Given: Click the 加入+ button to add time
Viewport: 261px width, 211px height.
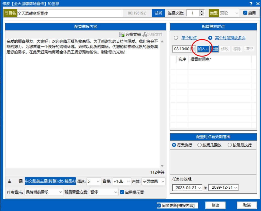Looking at the screenshot, I should [203, 49].
